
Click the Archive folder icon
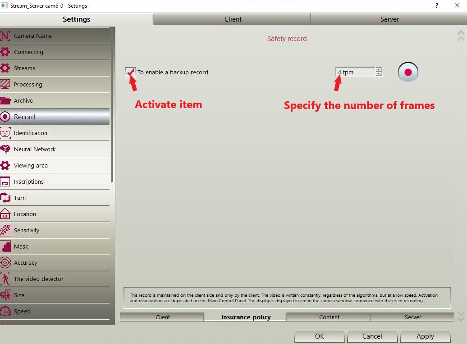[5, 100]
